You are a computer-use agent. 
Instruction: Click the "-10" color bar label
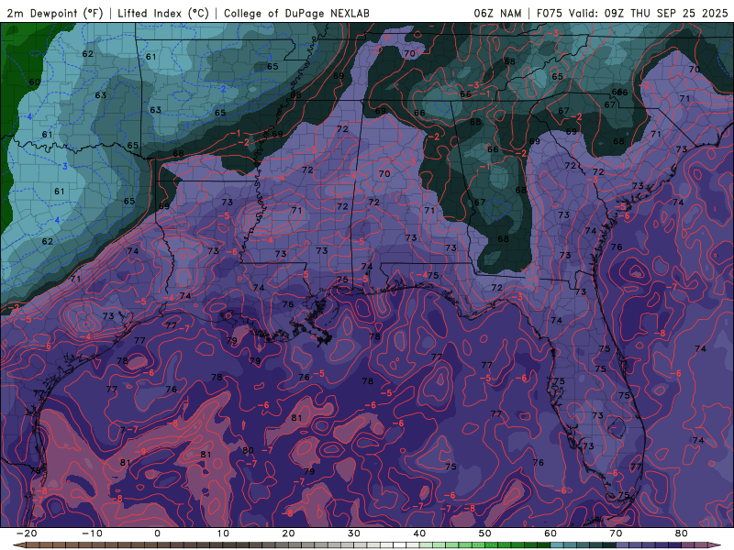(x=92, y=533)
